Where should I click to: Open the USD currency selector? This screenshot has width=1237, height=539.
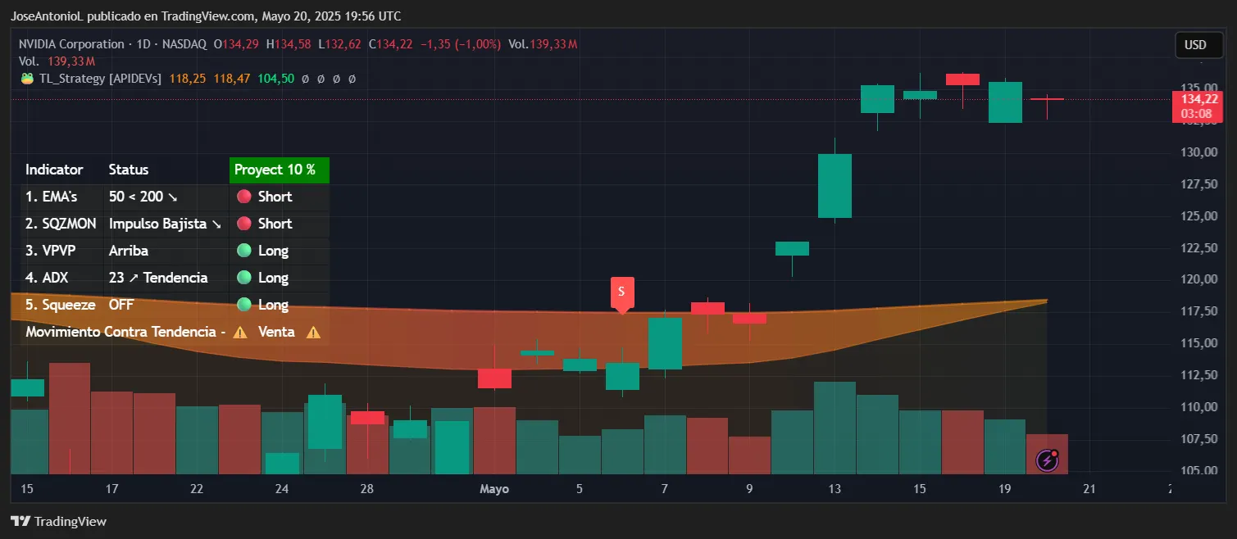[1195, 45]
